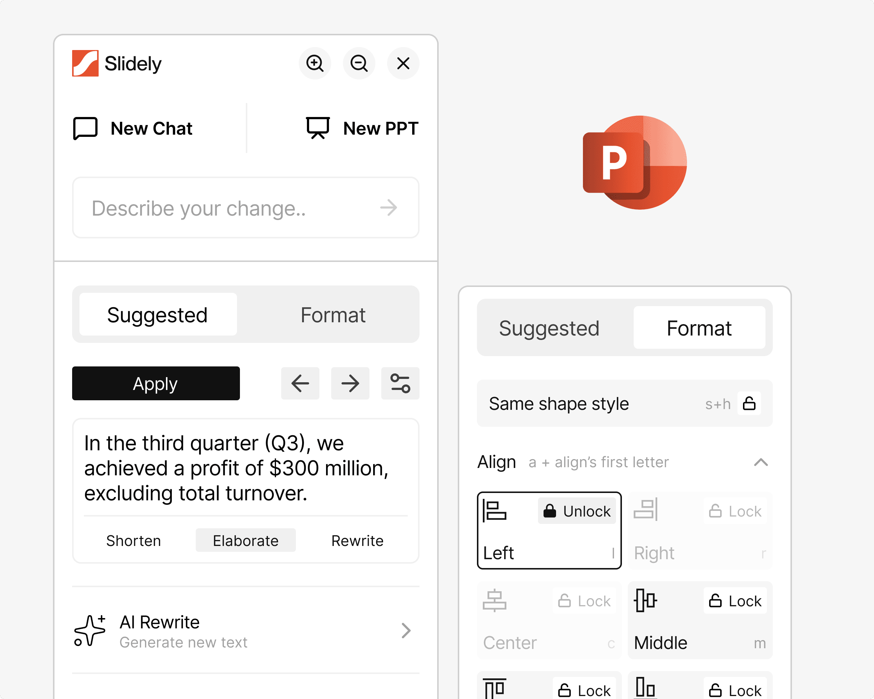The width and height of the screenshot is (874, 699).
Task: Select the Zoom In magnifier icon
Action: [x=315, y=63]
